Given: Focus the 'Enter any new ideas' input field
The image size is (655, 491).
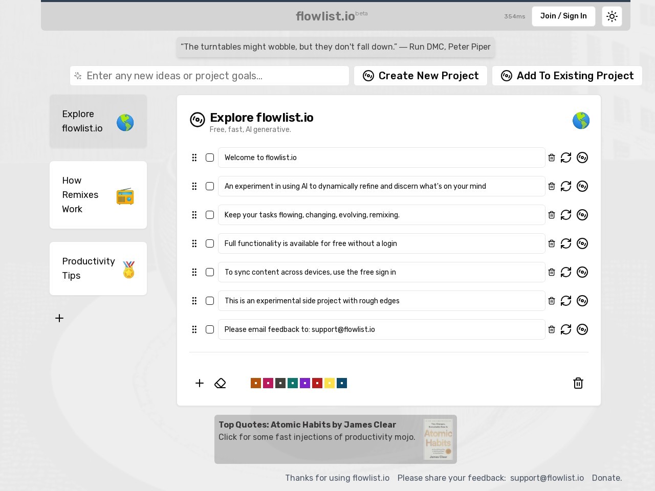Looking at the screenshot, I should coord(209,76).
